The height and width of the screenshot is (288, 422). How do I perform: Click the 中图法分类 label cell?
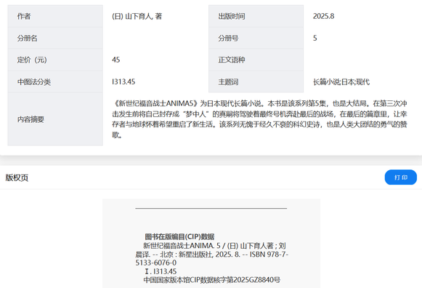point(55,81)
